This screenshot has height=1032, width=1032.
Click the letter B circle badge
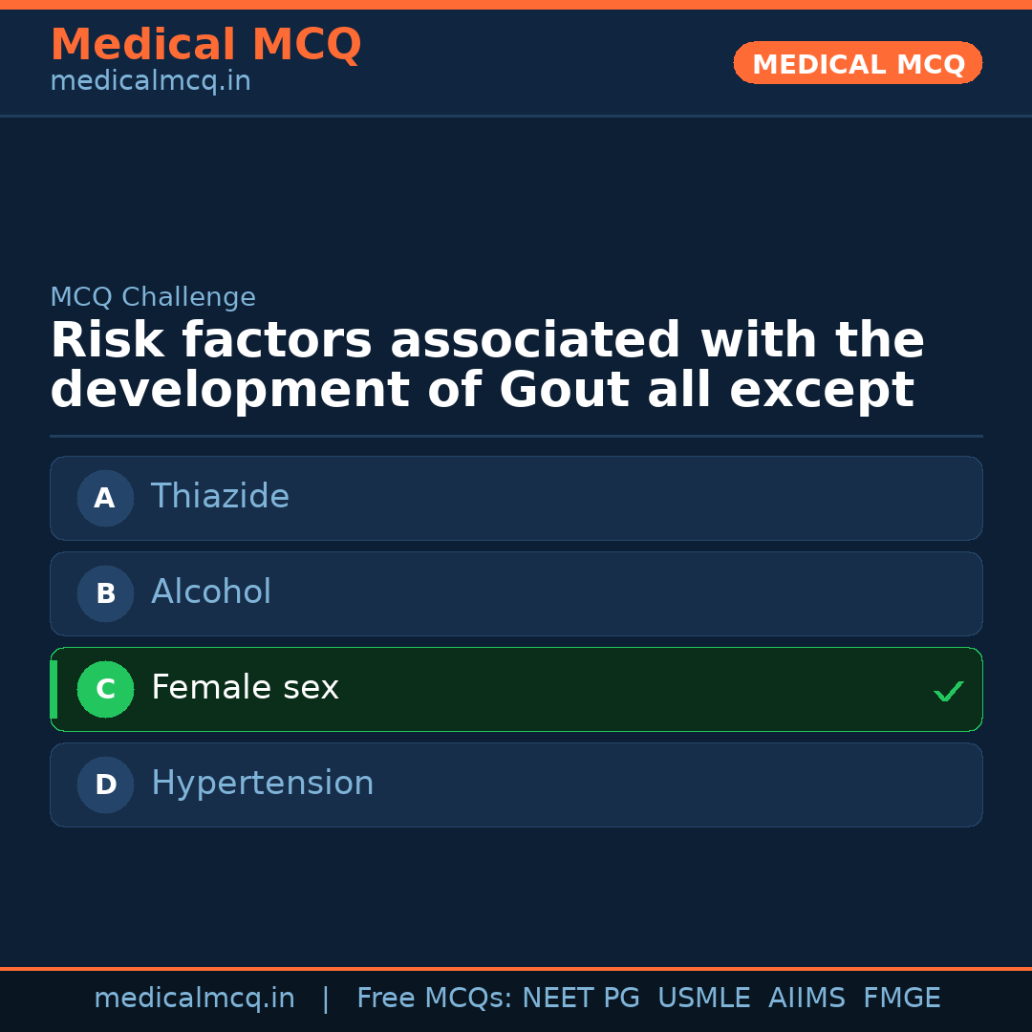coord(105,593)
